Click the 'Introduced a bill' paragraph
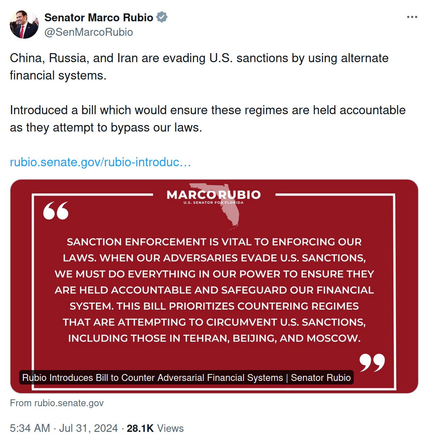The image size is (430, 438). 208,119
